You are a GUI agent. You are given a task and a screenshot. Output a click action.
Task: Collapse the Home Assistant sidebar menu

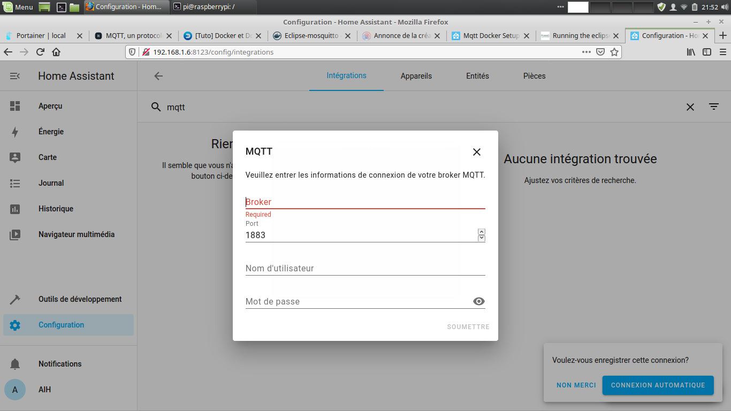[15, 76]
